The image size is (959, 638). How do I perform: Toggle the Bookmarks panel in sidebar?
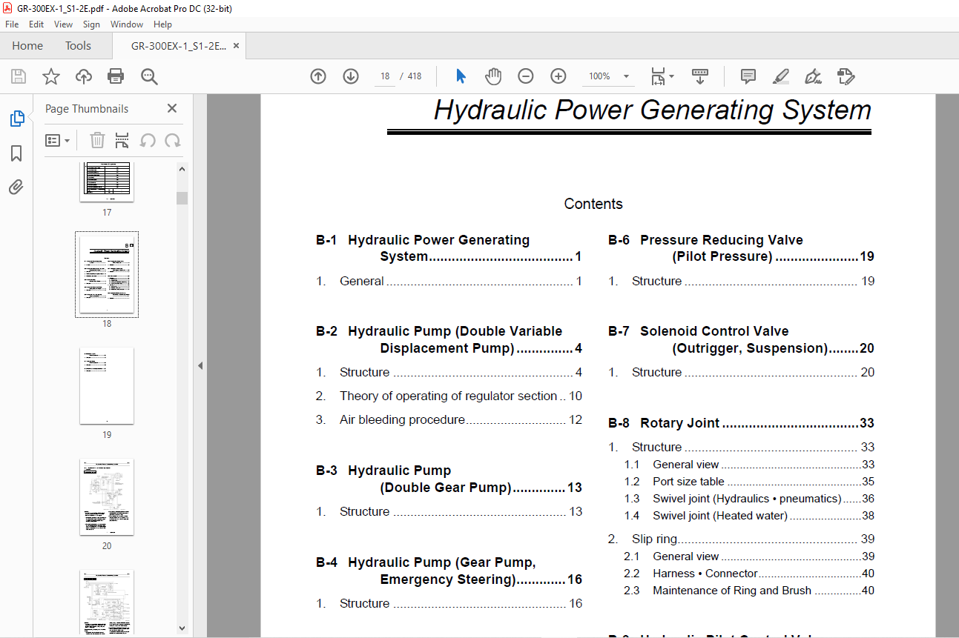pyautogui.click(x=16, y=153)
